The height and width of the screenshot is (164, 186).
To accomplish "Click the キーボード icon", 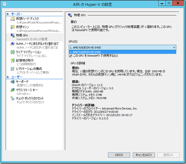I will pyautogui.click(x=13, y=82).
